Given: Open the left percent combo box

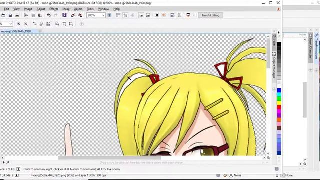Looking at the screenshot, I should pos(6,24).
